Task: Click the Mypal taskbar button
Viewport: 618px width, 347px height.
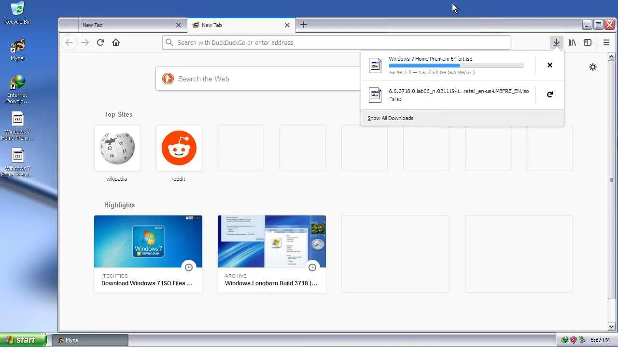Action: 90,340
